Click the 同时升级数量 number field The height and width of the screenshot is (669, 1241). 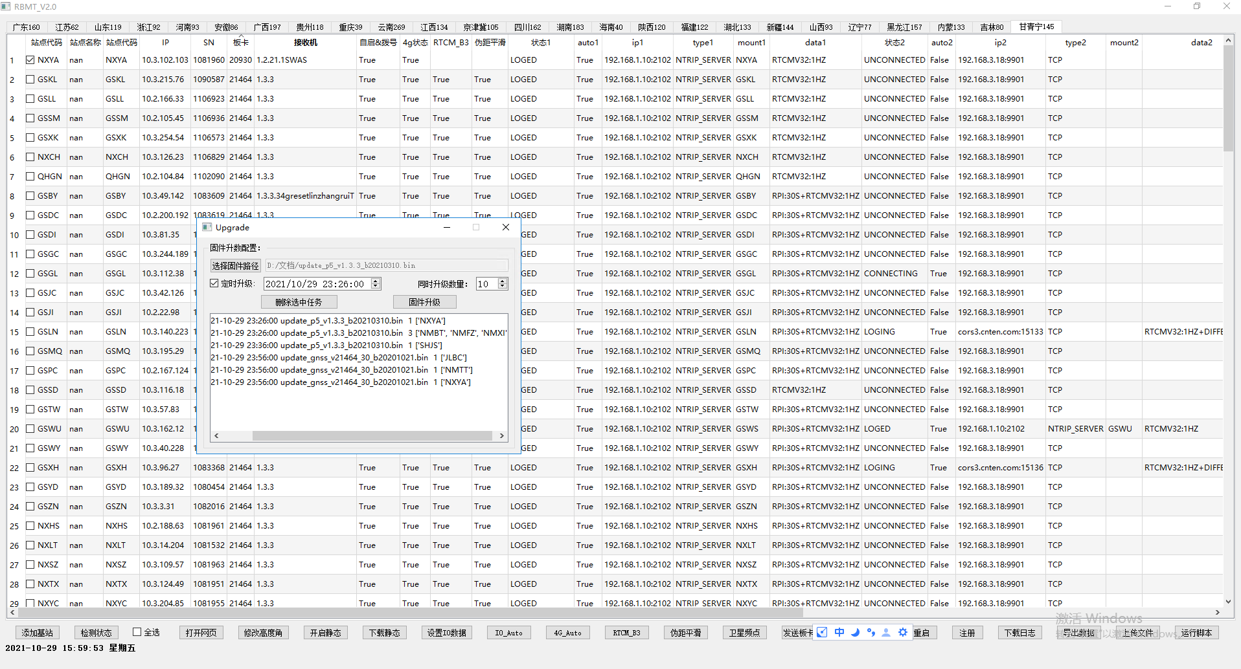tap(487, 283)
